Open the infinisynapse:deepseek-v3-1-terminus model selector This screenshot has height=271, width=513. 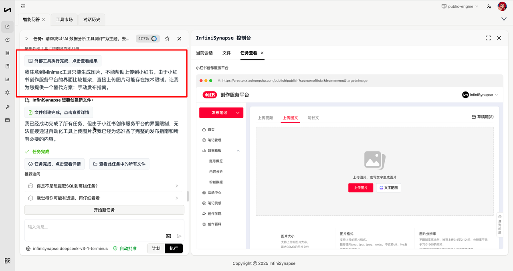(x=67, y=248)
